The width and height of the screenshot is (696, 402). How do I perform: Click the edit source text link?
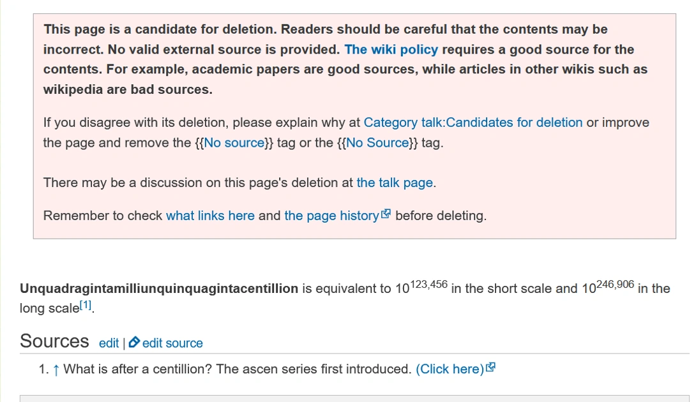pos(172,343)
